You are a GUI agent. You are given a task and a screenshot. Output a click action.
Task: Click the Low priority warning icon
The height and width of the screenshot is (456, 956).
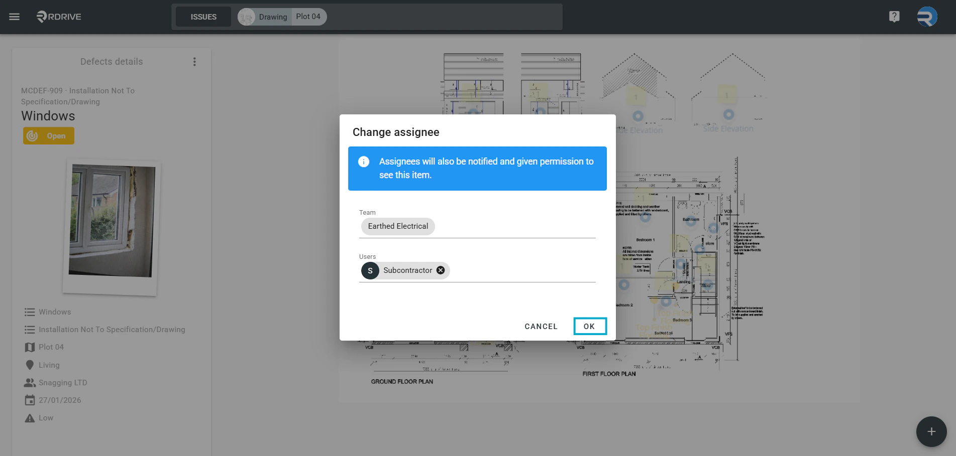click(x=30, y=417)
